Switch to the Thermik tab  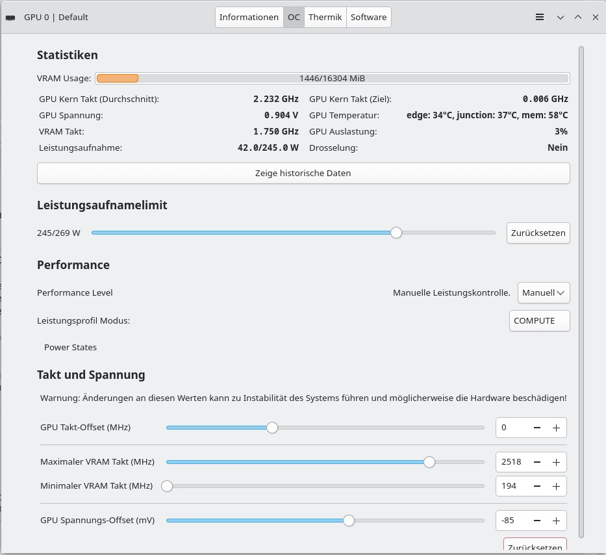coord(325,18)
